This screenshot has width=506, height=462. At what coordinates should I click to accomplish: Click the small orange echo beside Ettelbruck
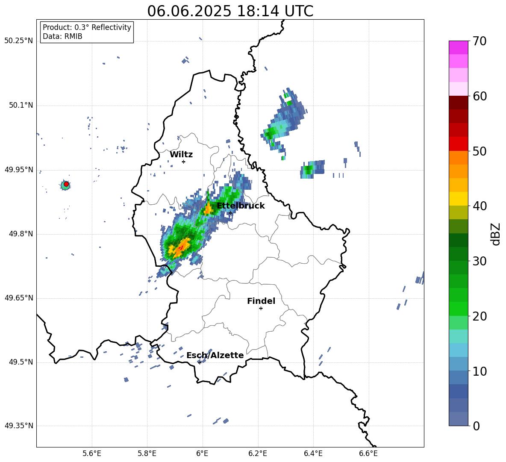click(208, 209)
